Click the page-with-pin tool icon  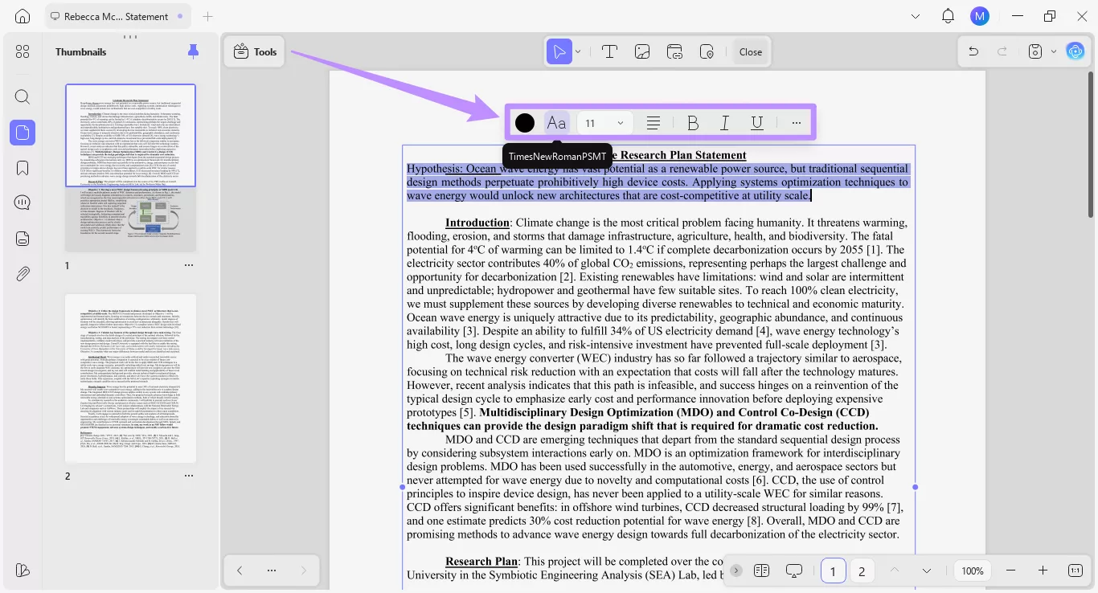(707, 51)
